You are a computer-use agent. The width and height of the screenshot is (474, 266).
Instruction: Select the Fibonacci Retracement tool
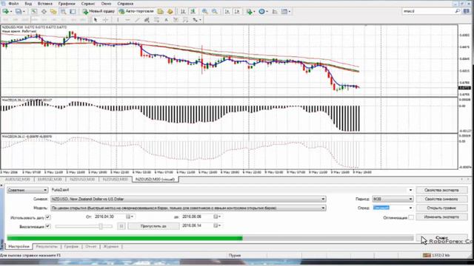(156, 20)
